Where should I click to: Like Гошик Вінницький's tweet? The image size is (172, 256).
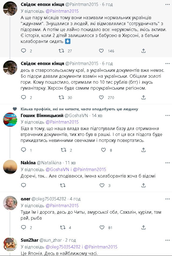point(102,150)
